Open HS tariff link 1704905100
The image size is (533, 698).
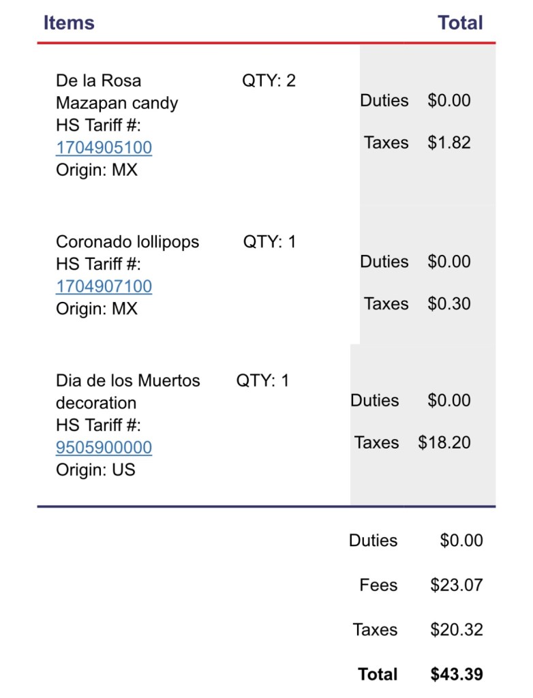tap(104, 148)
